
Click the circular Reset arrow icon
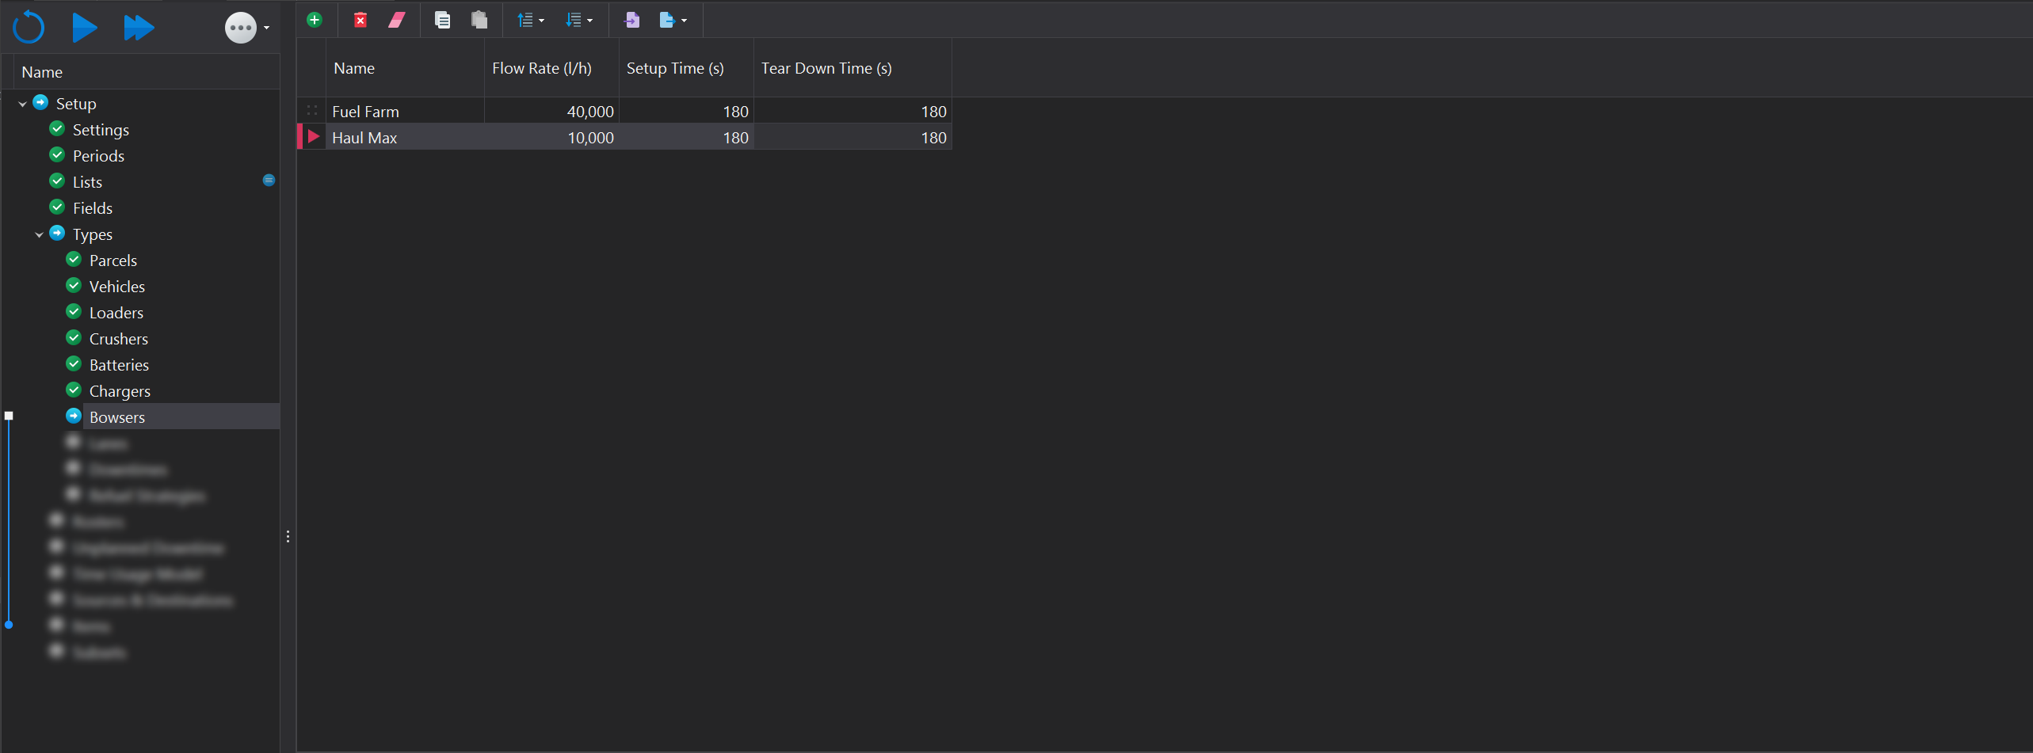pyautogui.click(x=29, y=28)
